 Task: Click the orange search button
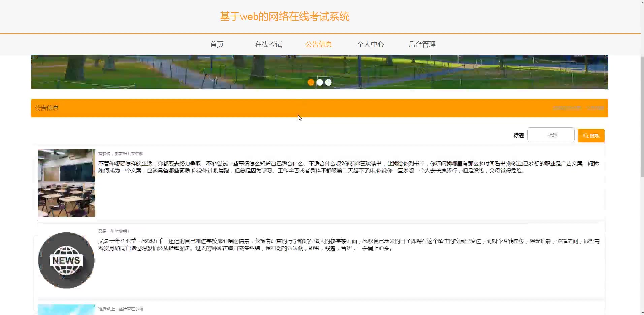(591, 136)
